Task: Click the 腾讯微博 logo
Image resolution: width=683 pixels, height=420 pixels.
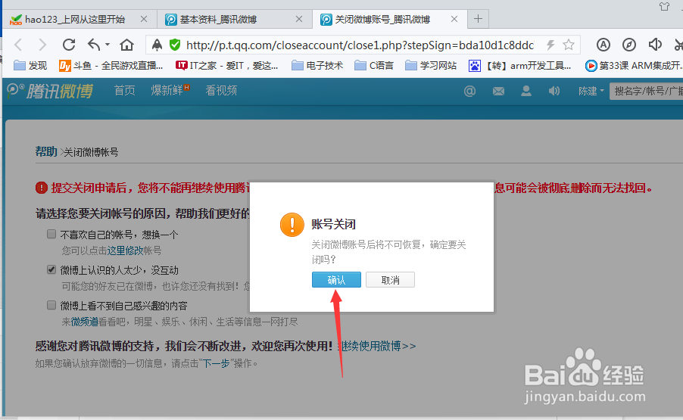Action: point(50,91)
